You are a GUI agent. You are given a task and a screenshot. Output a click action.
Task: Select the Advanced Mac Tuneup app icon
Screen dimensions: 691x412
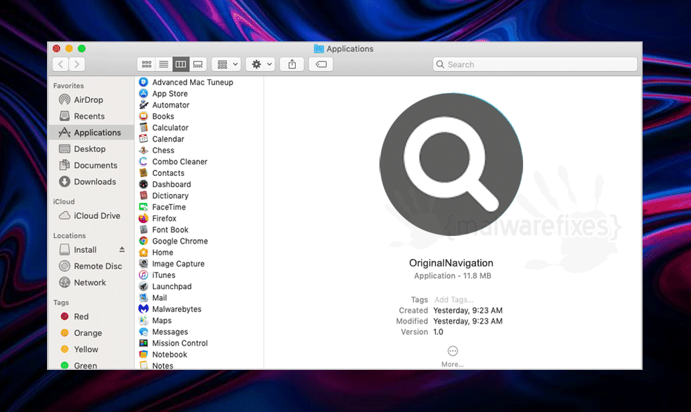(143, 82)
